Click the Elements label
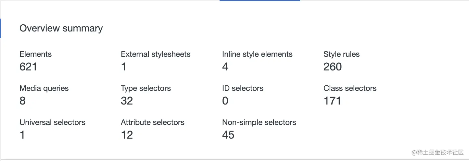 click(x=35, y=54)
